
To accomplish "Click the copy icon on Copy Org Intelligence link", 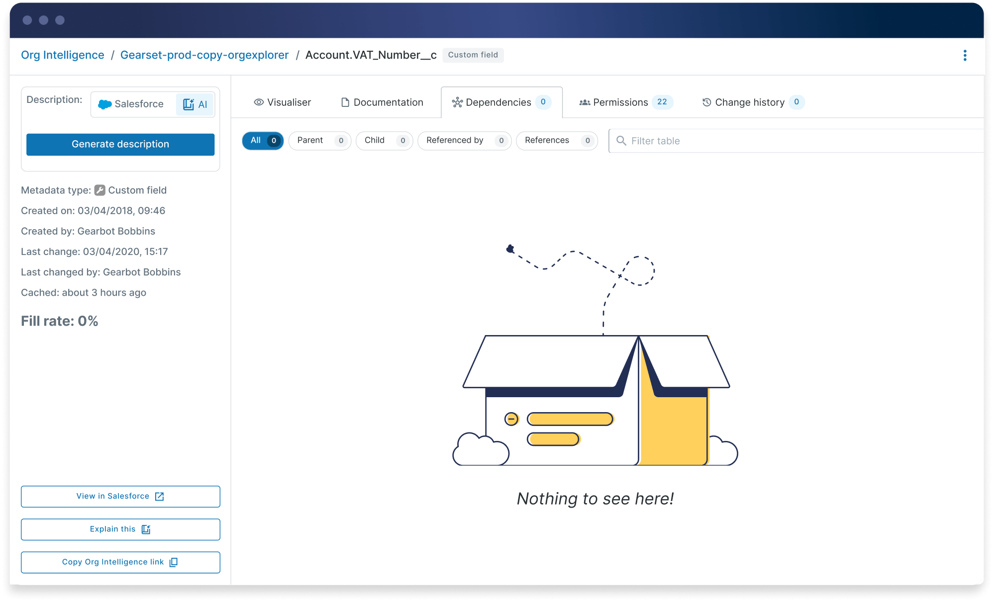I will pos(173,562).
